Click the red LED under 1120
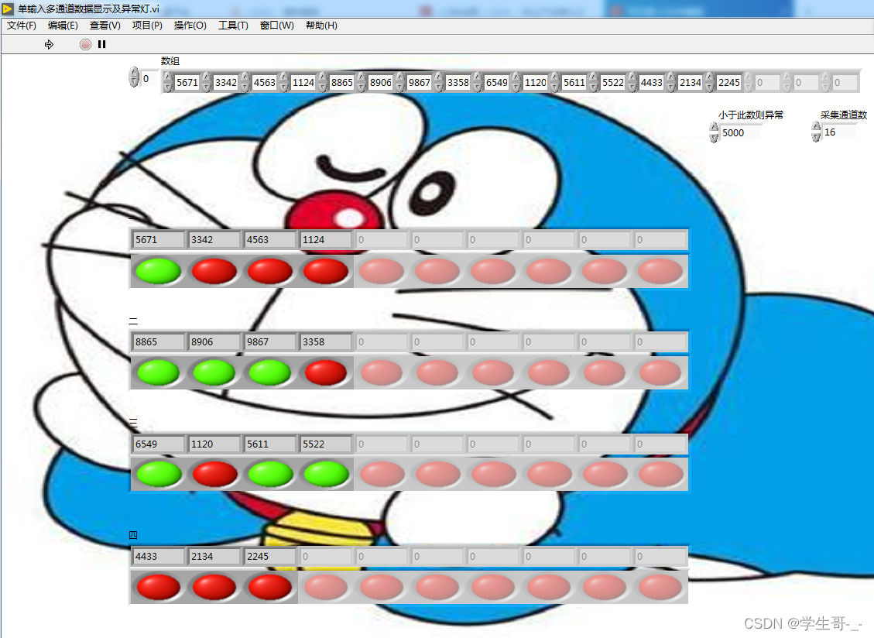The height and width of the screenshot is (638, 874). 214,474
